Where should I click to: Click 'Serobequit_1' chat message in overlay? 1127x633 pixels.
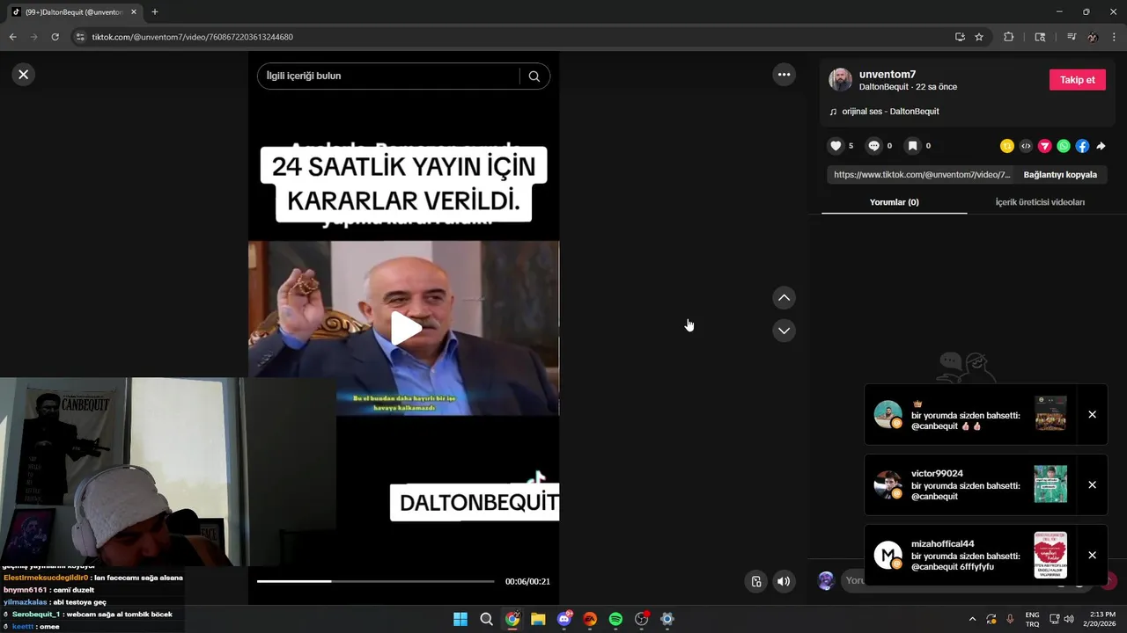coord(92,614)
